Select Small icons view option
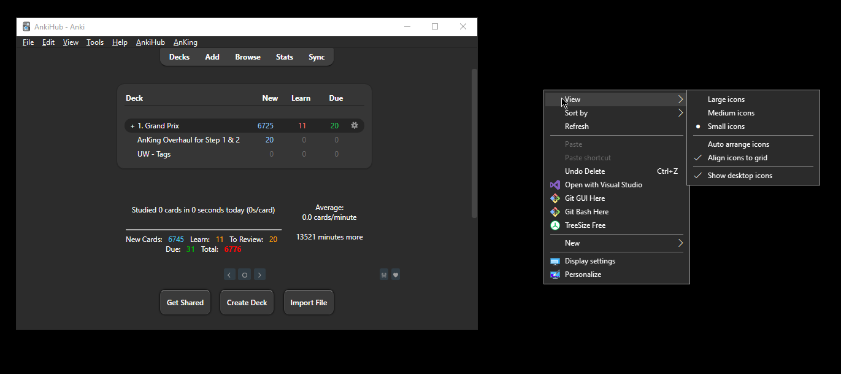 tap(753, 127)
